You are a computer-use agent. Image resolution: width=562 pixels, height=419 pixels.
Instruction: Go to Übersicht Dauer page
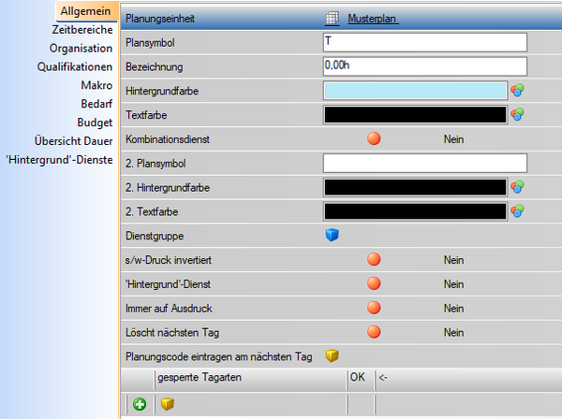(73, 140)
